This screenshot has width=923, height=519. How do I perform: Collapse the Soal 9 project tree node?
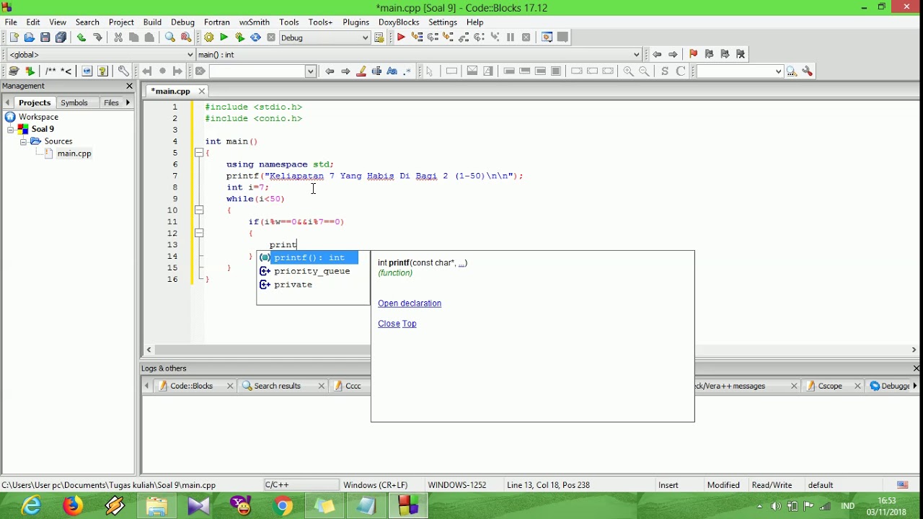click(11, 130)
